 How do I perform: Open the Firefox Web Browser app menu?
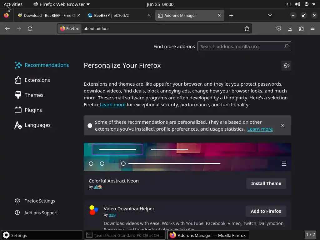62,4
